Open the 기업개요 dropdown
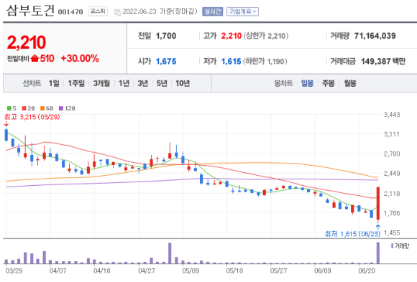This screenshot has width=417, height=282. [242, 11]
